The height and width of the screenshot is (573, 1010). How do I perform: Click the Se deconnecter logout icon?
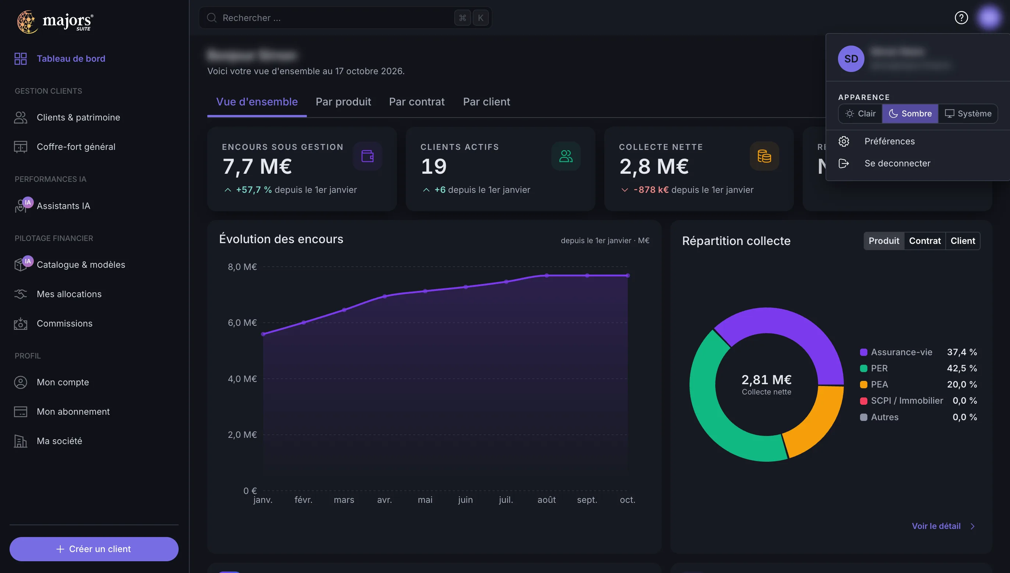coord(844,163)
